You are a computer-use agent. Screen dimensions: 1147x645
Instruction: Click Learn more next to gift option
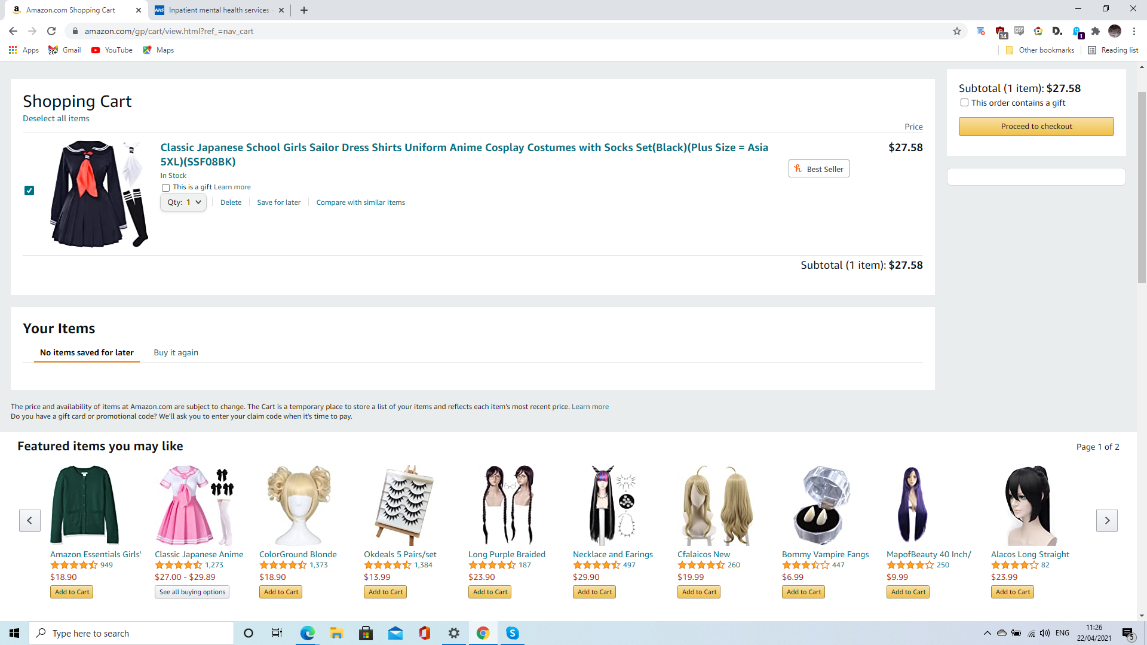click(232, 187)
